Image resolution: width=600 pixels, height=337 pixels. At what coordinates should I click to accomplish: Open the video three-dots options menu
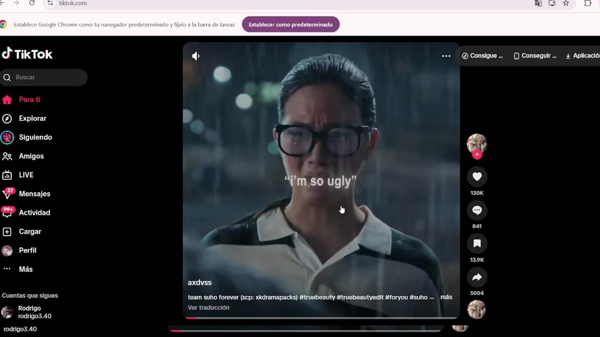tap(446, 56)
